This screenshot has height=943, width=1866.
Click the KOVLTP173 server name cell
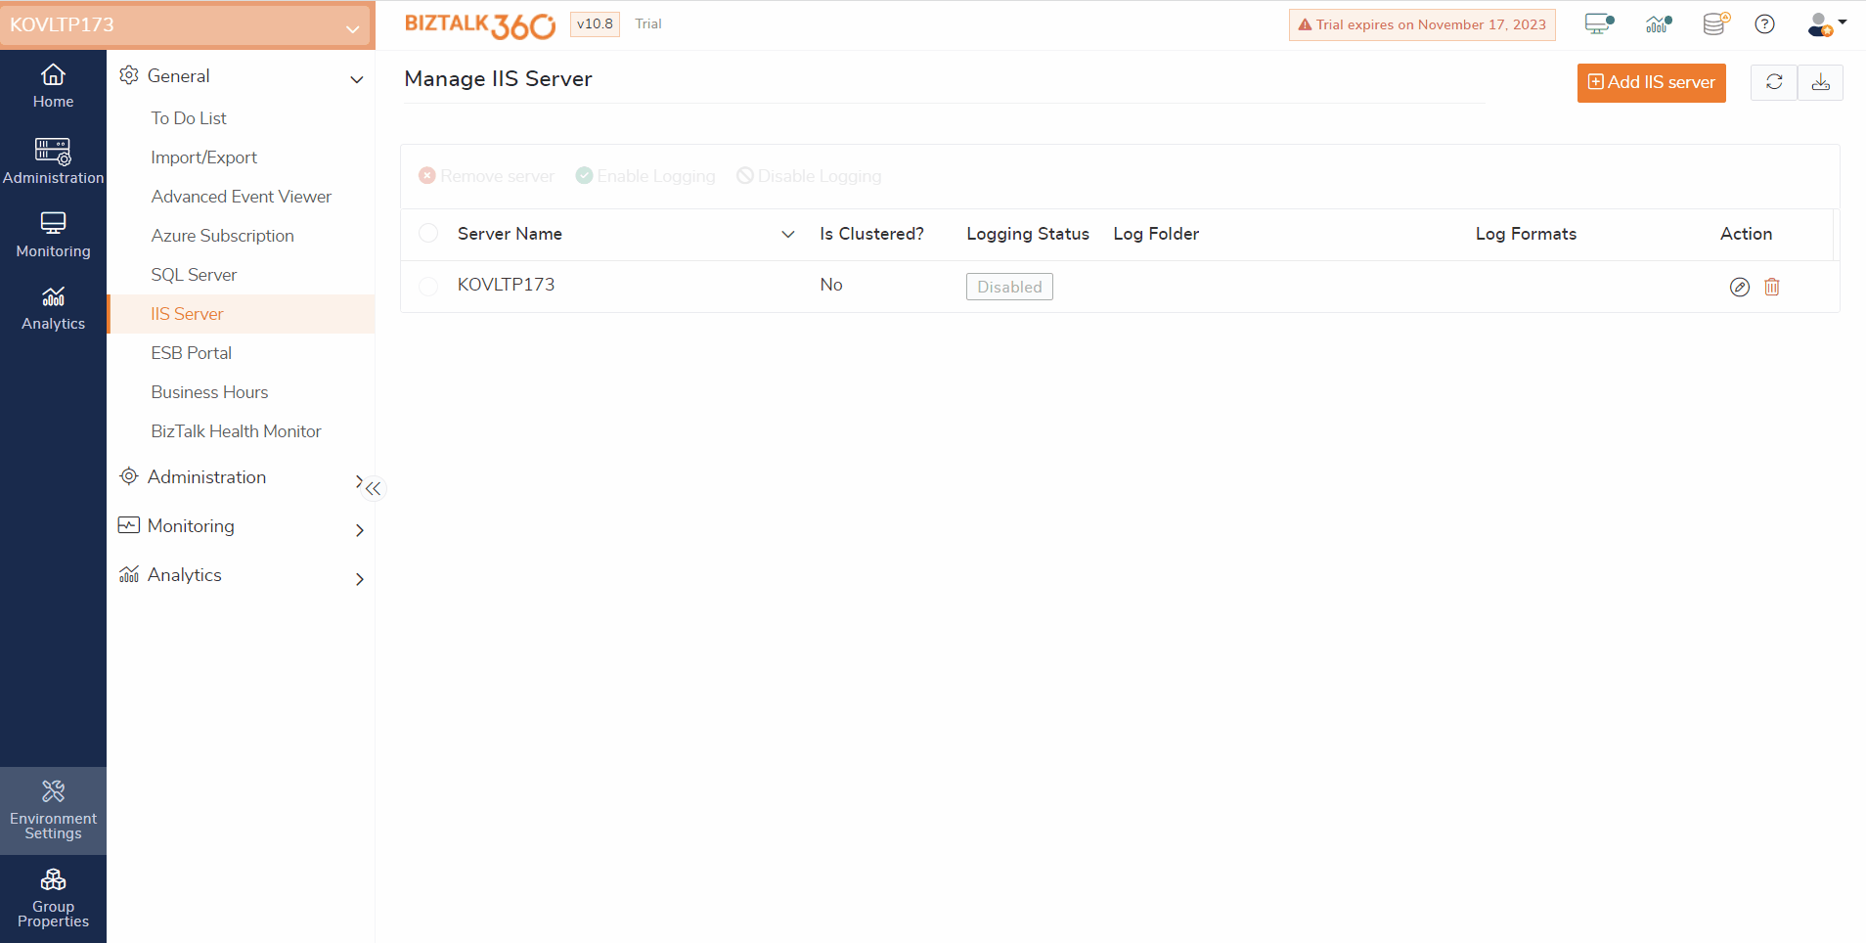coord(506,285)
